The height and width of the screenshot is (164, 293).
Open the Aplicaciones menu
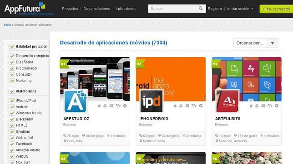tap(126, 9)
